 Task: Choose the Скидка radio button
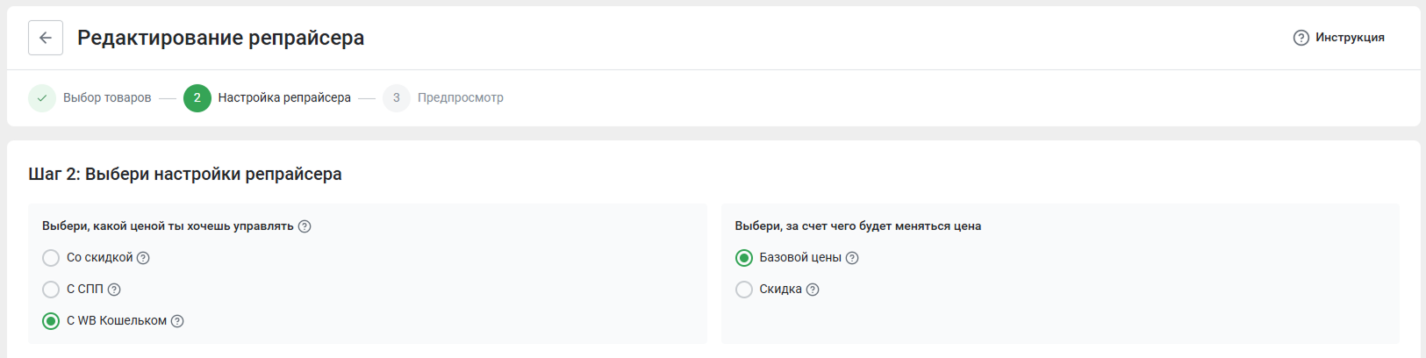pos(744,290)
